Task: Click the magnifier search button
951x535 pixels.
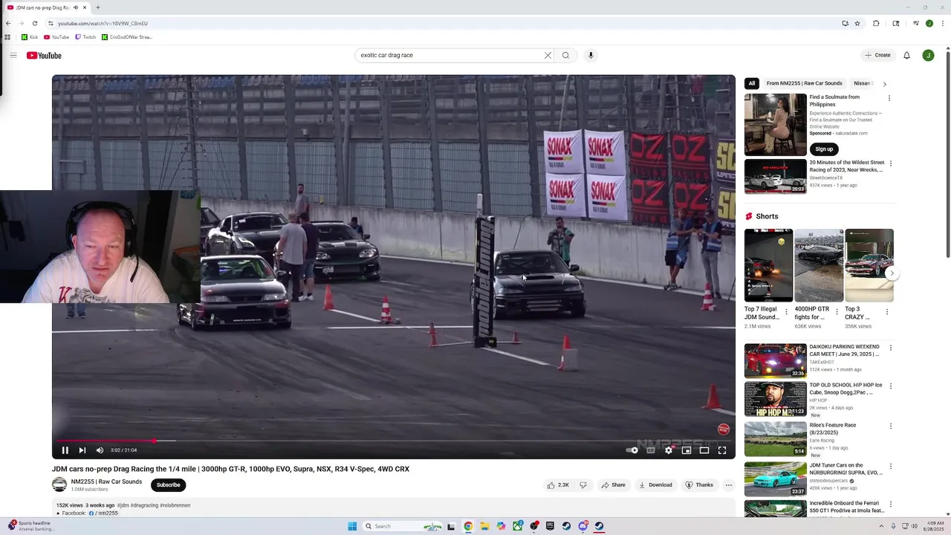Action: [565, 55]
